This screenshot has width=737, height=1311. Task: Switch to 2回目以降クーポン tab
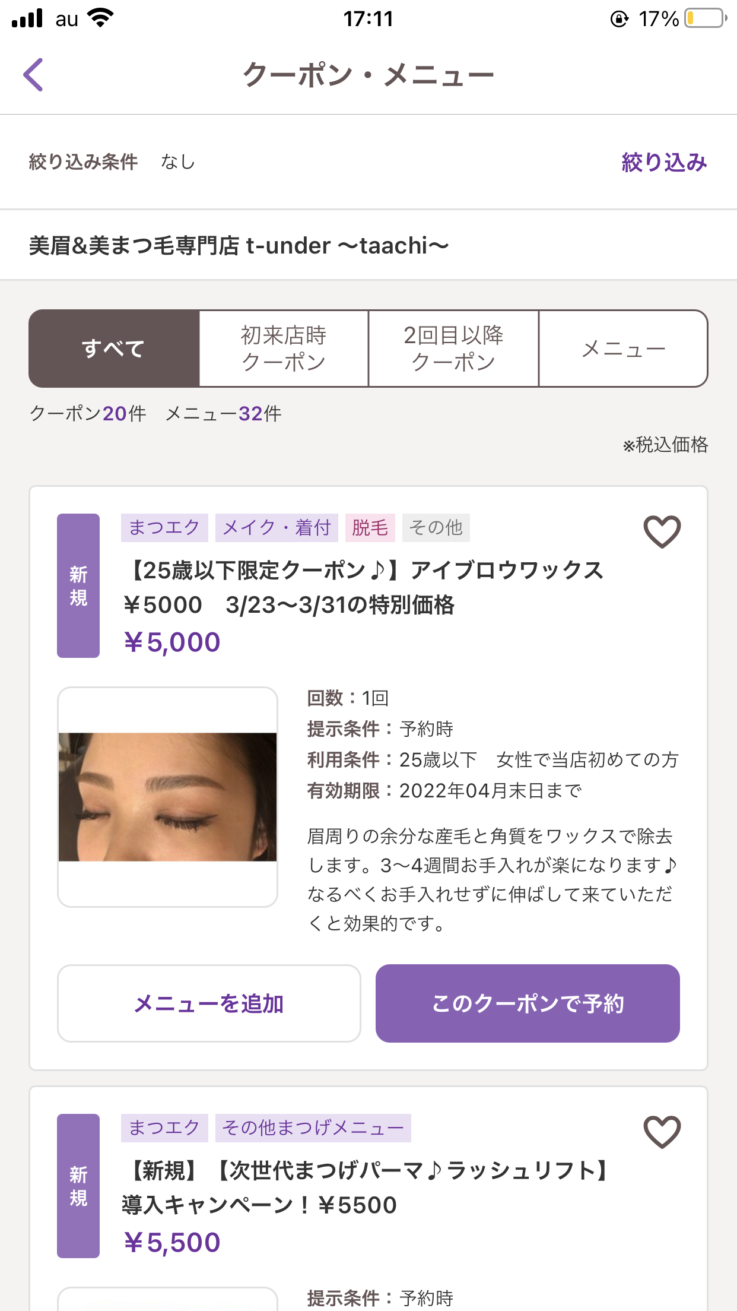click(453, 349)
